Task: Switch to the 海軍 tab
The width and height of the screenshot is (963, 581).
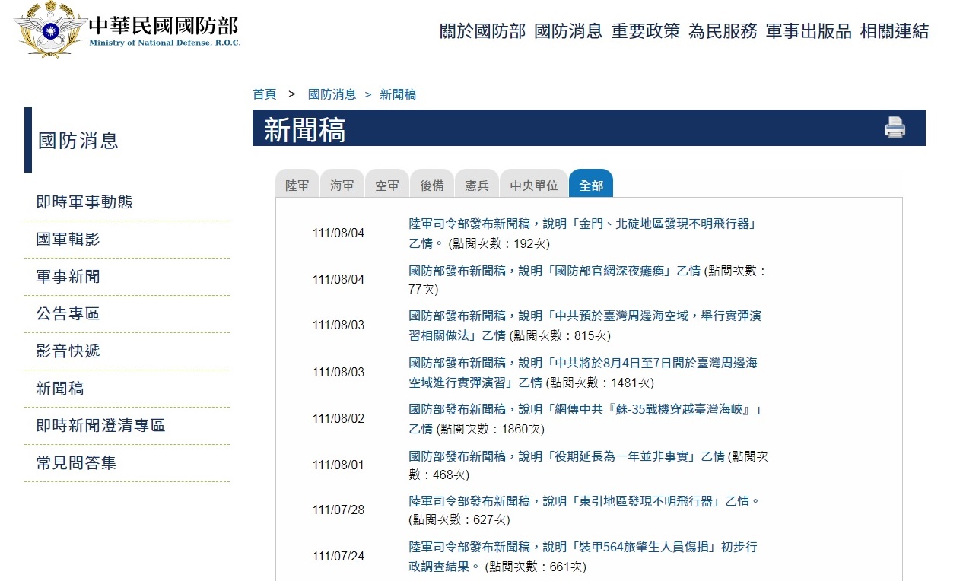Action: pyautogui.click(x=342, y=185)
